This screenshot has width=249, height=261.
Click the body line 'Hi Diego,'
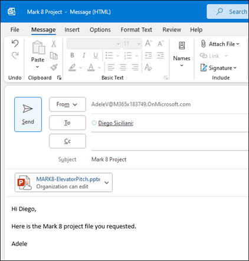(24, 209)
